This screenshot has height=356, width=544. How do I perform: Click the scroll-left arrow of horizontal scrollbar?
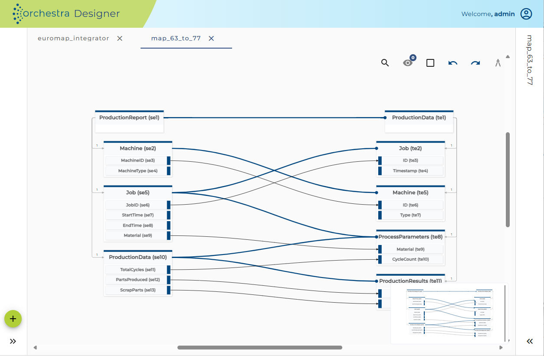pos(35,347)
